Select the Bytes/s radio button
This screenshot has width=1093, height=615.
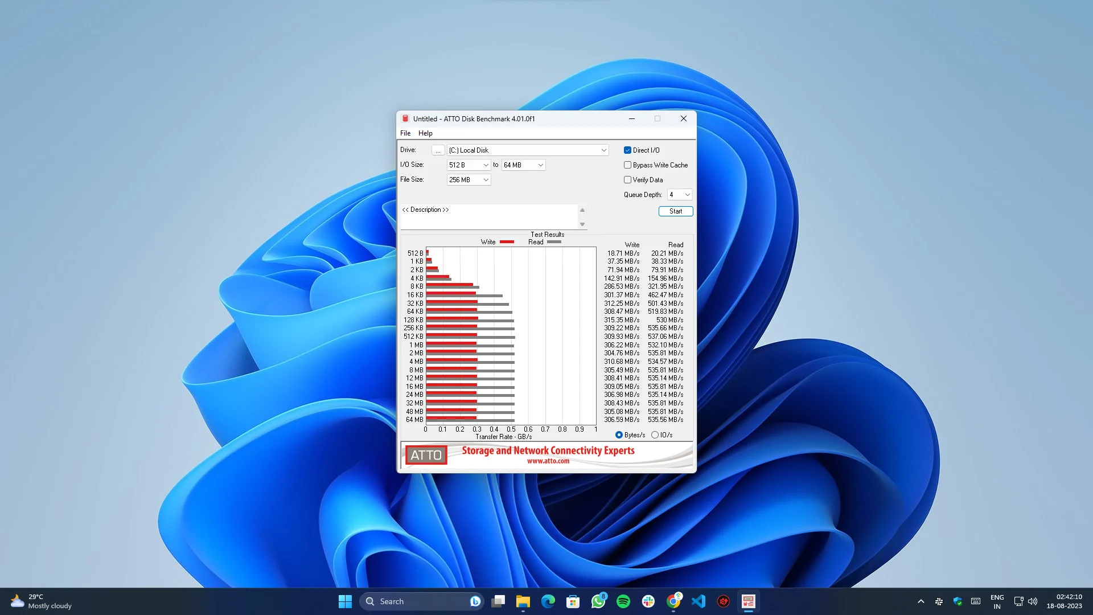pos(619,435)
